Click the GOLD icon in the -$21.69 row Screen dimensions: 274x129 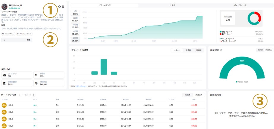click(4, 112)
